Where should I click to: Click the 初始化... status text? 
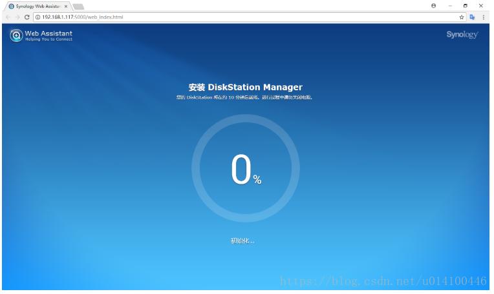[242, 241]
